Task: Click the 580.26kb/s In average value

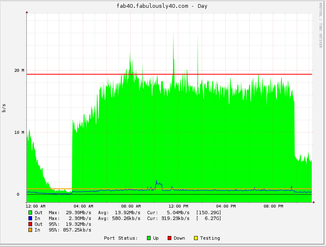Action: [126, 219]
